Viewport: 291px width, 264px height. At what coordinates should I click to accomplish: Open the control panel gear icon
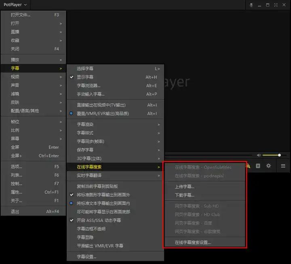click(268, 166)
